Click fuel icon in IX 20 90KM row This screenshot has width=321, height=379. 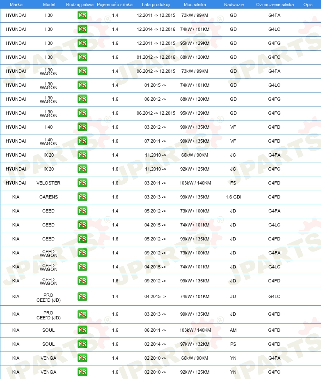[82, 155]
